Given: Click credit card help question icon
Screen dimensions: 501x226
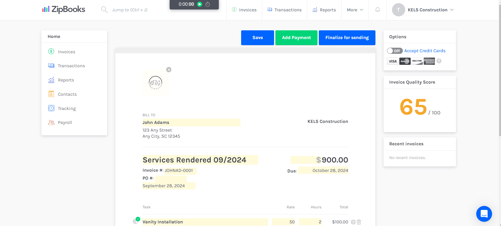Looking at the screenshot, I should tap(439, 61).
